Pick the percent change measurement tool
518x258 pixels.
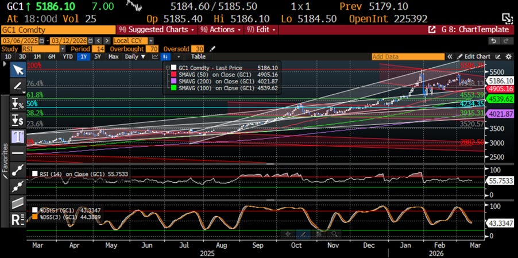pyautogui.click(x=18, y=103)
